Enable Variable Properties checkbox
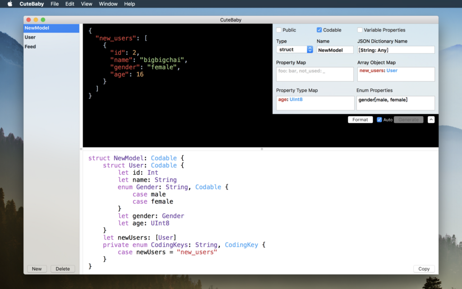462x289 pixels. (360, 30)
